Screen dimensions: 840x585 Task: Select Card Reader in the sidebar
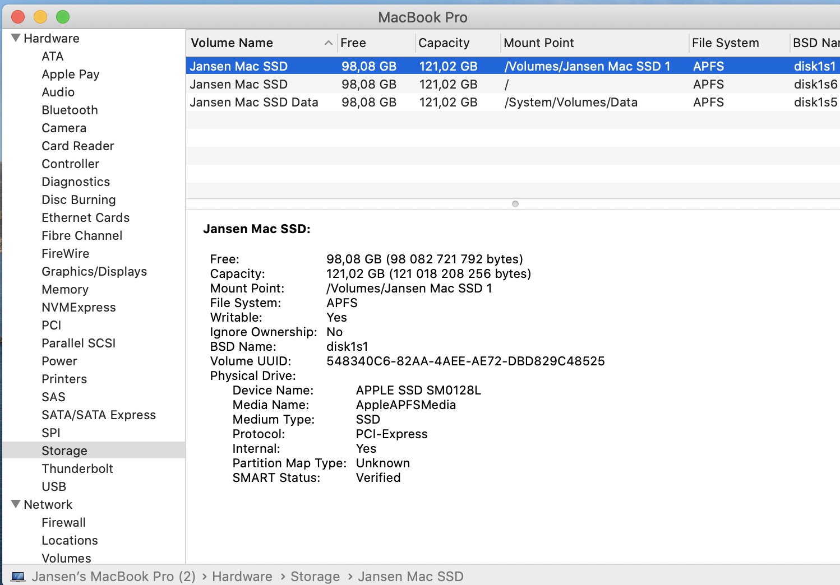click(x=78, y=146)
